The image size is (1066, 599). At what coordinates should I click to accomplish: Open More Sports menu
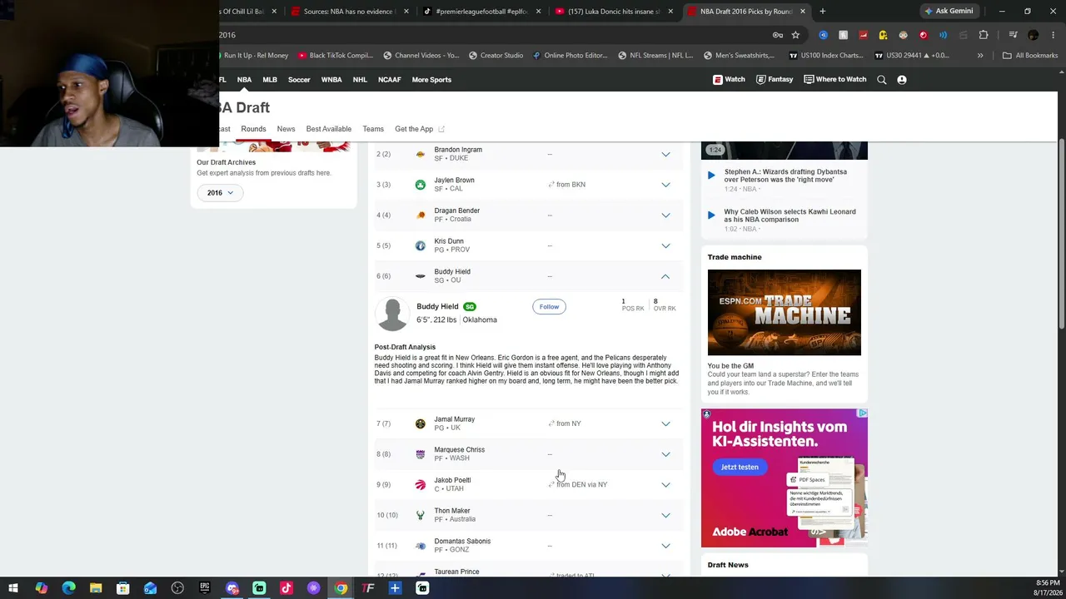(x=431, y=80)
